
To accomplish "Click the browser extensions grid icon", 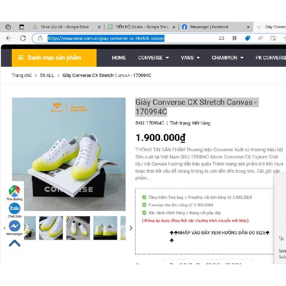I will 235,38.
